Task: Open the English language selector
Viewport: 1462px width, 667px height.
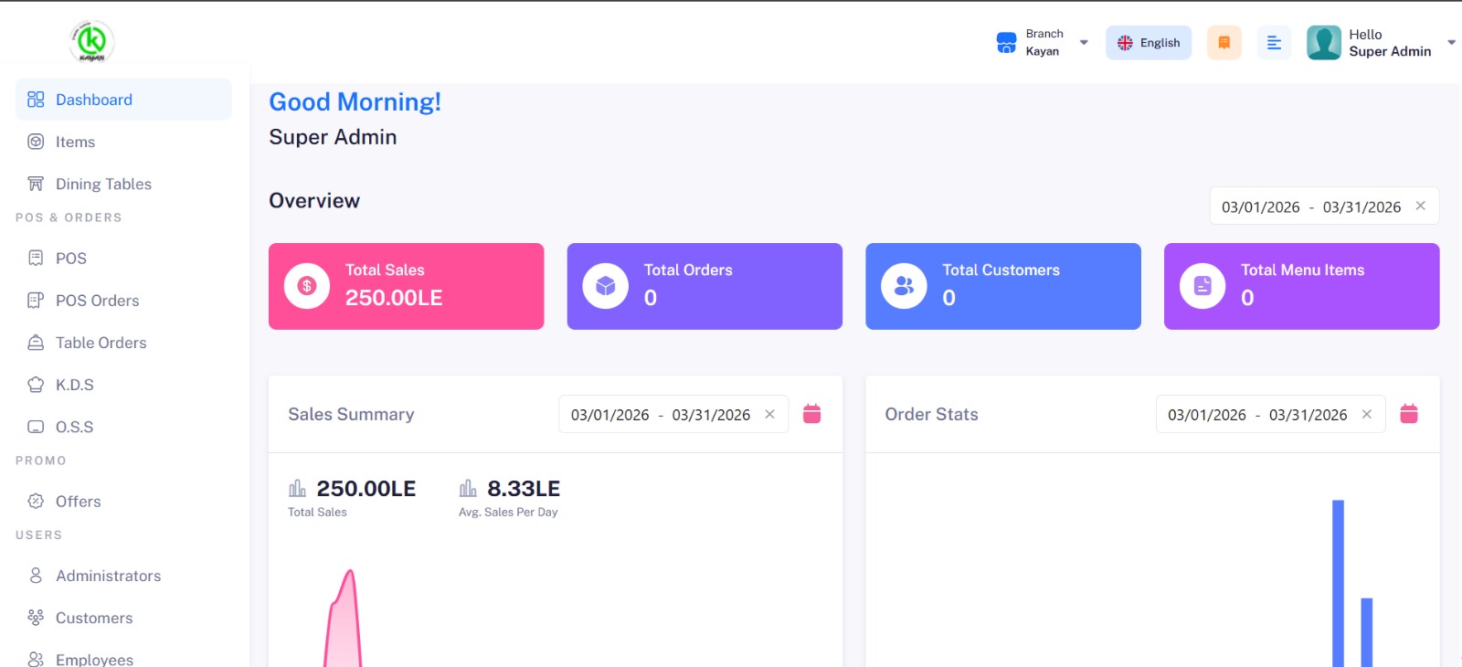Action: pyautogui.click(x=1149, y=43)
